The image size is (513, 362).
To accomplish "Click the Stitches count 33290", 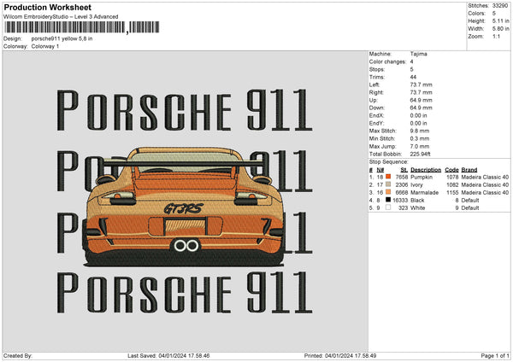I will [500, 7].
